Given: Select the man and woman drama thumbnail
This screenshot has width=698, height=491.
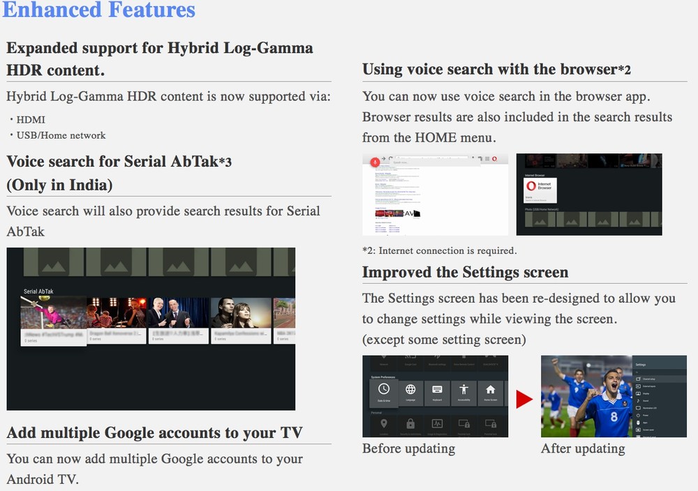Looking at the screenshot, I should tap(241, 313).
